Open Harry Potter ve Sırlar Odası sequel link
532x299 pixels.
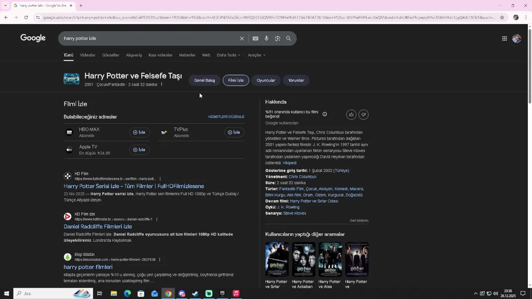point(314,201)
